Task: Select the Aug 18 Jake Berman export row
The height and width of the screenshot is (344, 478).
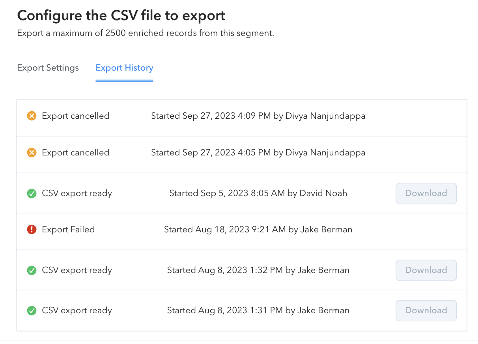Action: pos(258,230)
